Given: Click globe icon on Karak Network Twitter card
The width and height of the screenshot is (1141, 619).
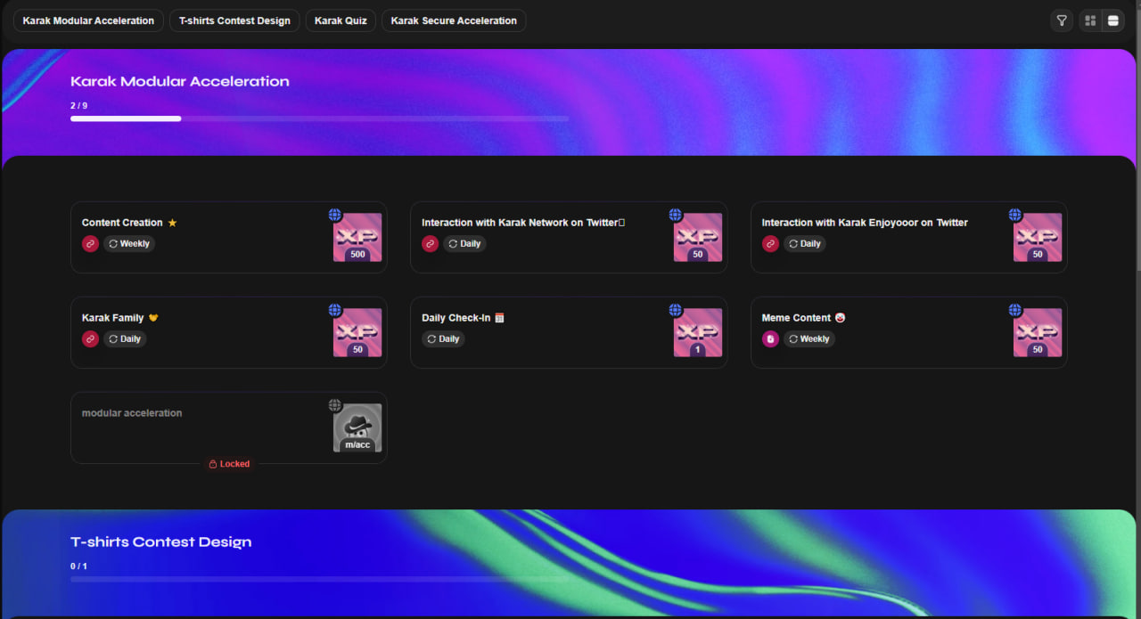Looking at the screenshot, I should tap(676, 215).
